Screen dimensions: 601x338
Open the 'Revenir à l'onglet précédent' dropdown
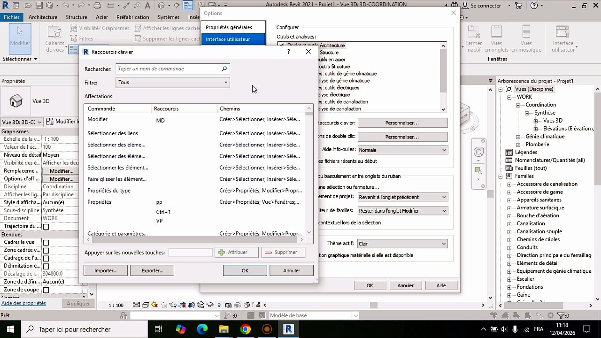(x=402, y=197)
